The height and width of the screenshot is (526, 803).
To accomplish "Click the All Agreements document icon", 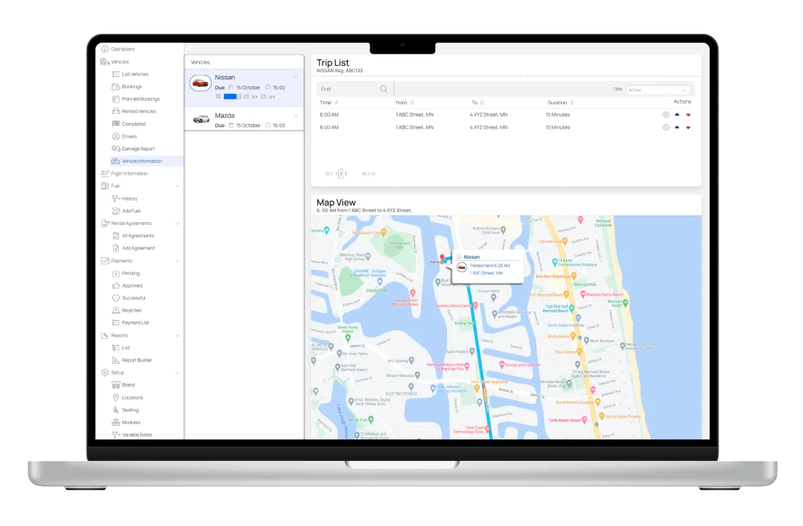I will click(x=116, y=235).
